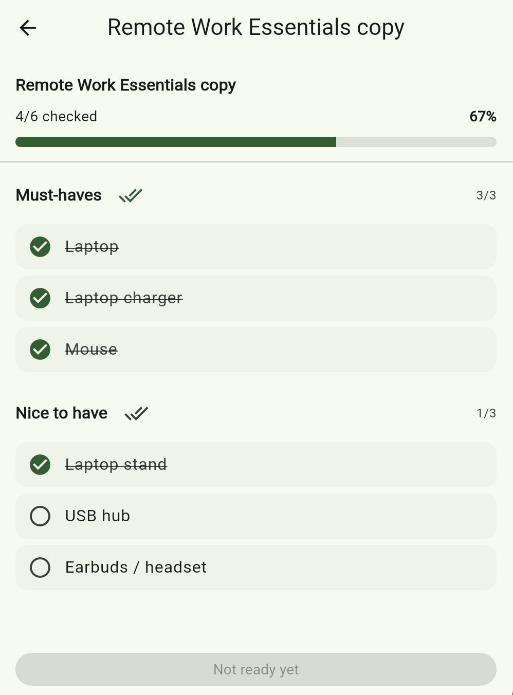Image resolution: width=513 pixels, height=695 pixels.
Task: Click the double-check icon beside Nice to have
Action: point(136,413)
